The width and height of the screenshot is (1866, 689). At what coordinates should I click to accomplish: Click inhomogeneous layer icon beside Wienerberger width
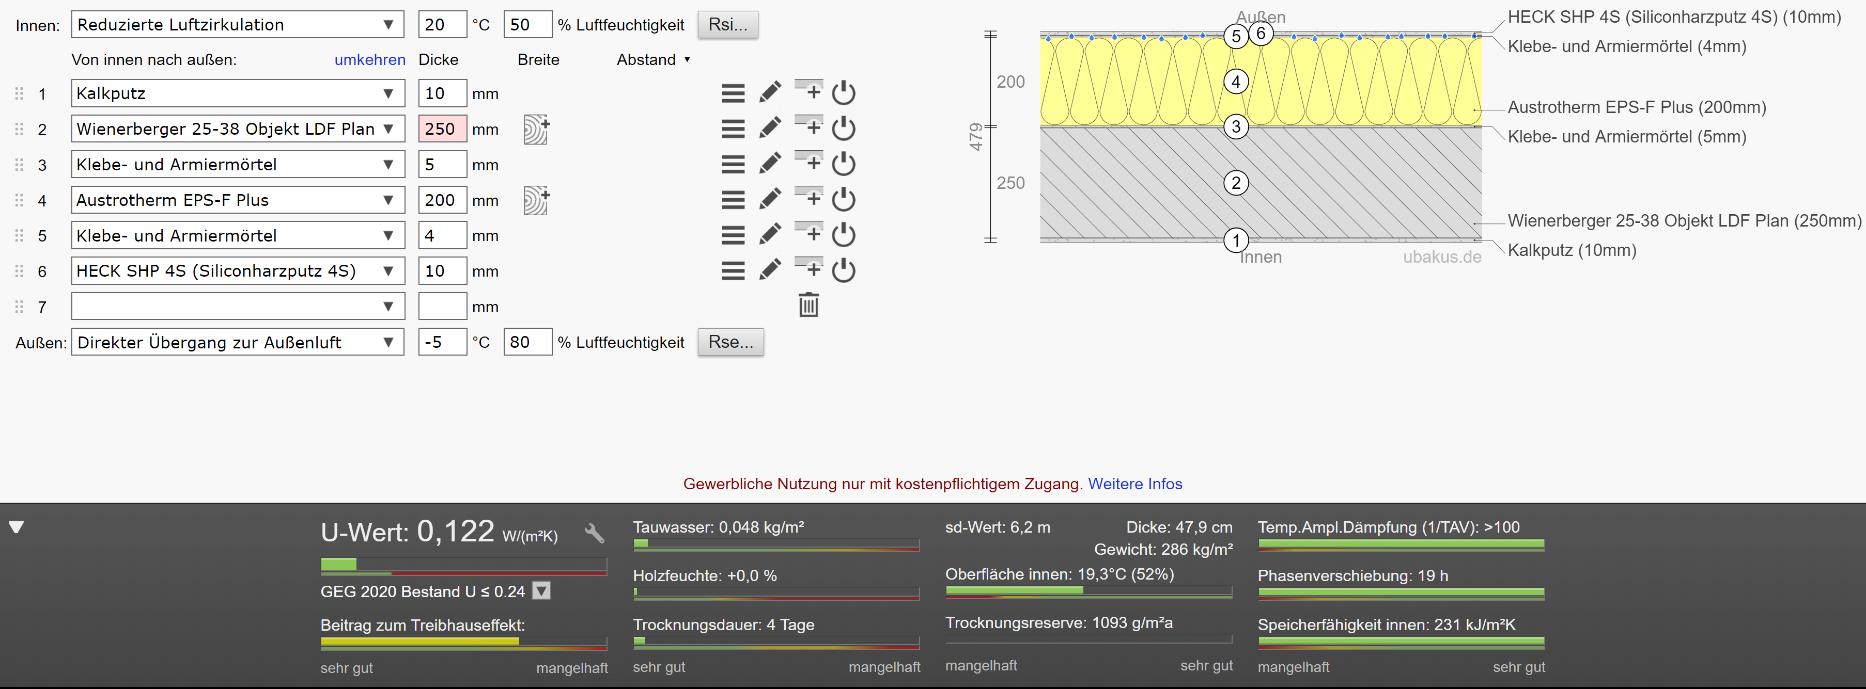tap(536, 129)
